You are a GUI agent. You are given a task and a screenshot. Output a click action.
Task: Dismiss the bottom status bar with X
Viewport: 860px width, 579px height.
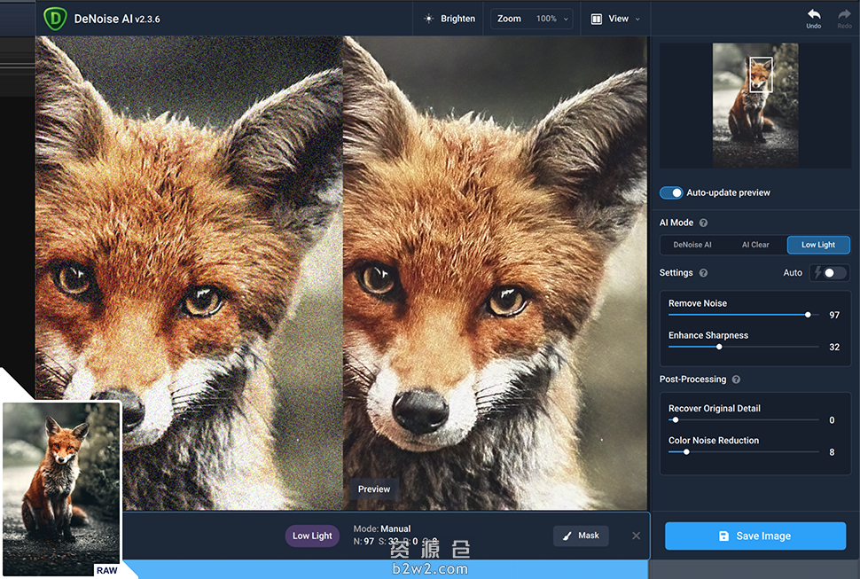point(636,536)
